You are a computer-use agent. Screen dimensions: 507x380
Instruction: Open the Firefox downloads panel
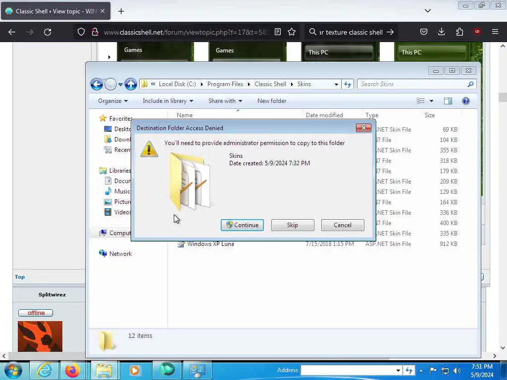(x=441, y=32)
